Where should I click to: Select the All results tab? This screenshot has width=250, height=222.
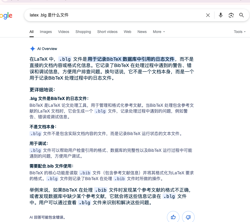pos(32,32)
